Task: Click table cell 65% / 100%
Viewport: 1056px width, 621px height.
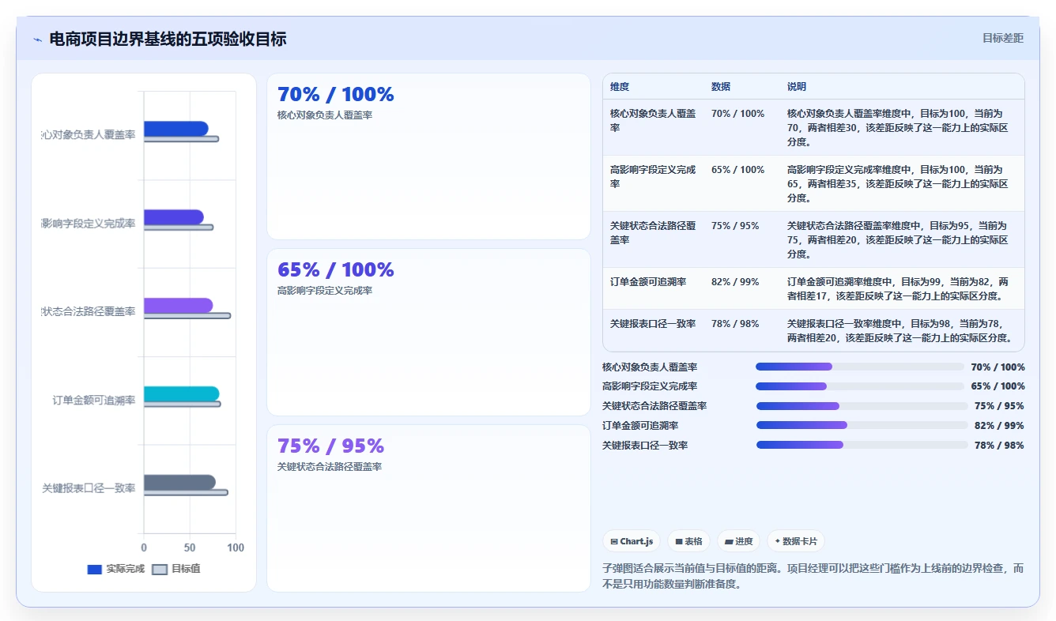Action: [x=738, y=170]
